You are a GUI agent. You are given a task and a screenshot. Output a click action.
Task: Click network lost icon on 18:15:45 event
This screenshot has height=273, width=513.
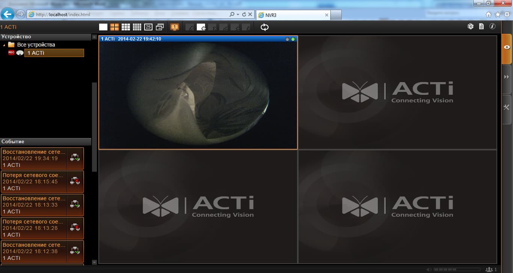(x=75, y=181)
